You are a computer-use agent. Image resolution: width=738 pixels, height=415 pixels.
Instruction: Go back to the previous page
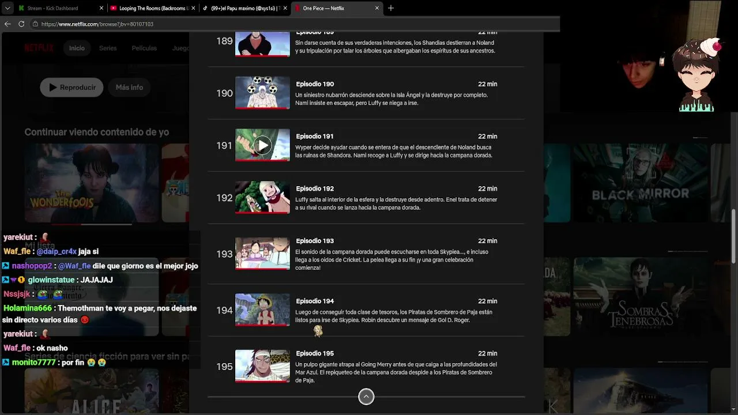pyautogui.click(x=7, y=24)
